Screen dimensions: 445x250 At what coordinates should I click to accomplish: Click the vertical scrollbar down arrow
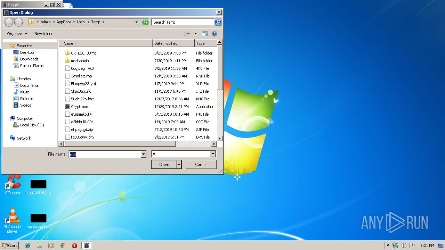(x=219, y=138)
